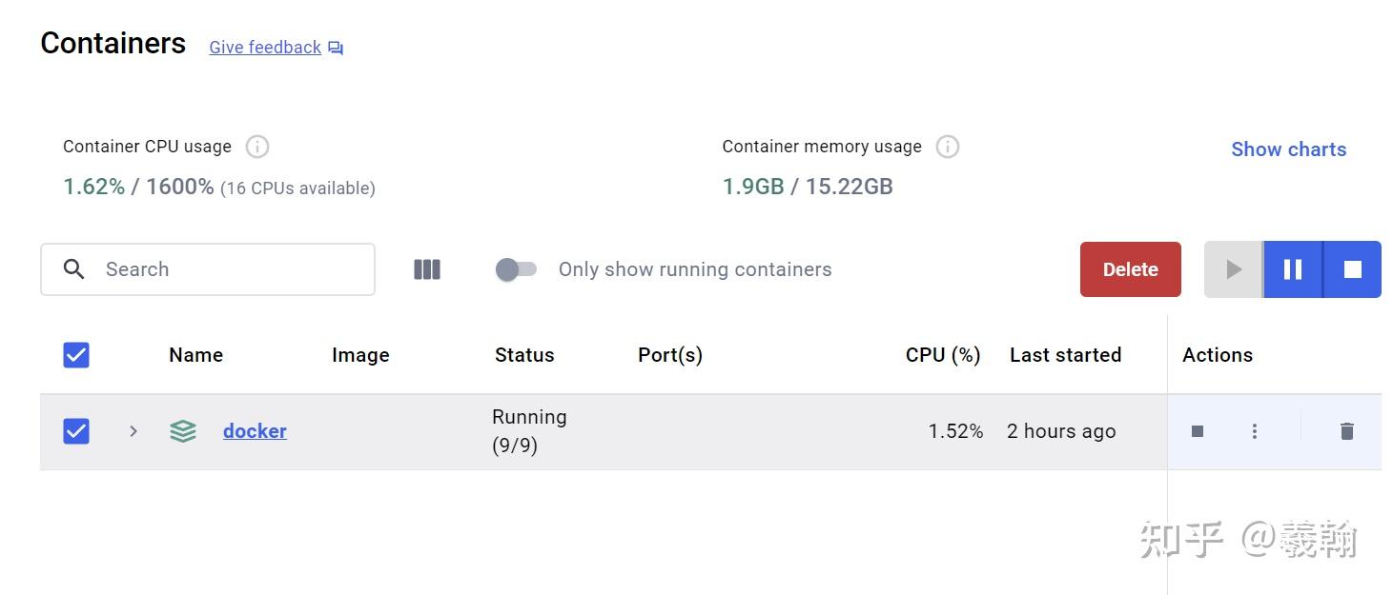Click the CPU usage info icon
Image resolution: width=1393 pixels, height=595 pixels.
click(x=256, y=146)
